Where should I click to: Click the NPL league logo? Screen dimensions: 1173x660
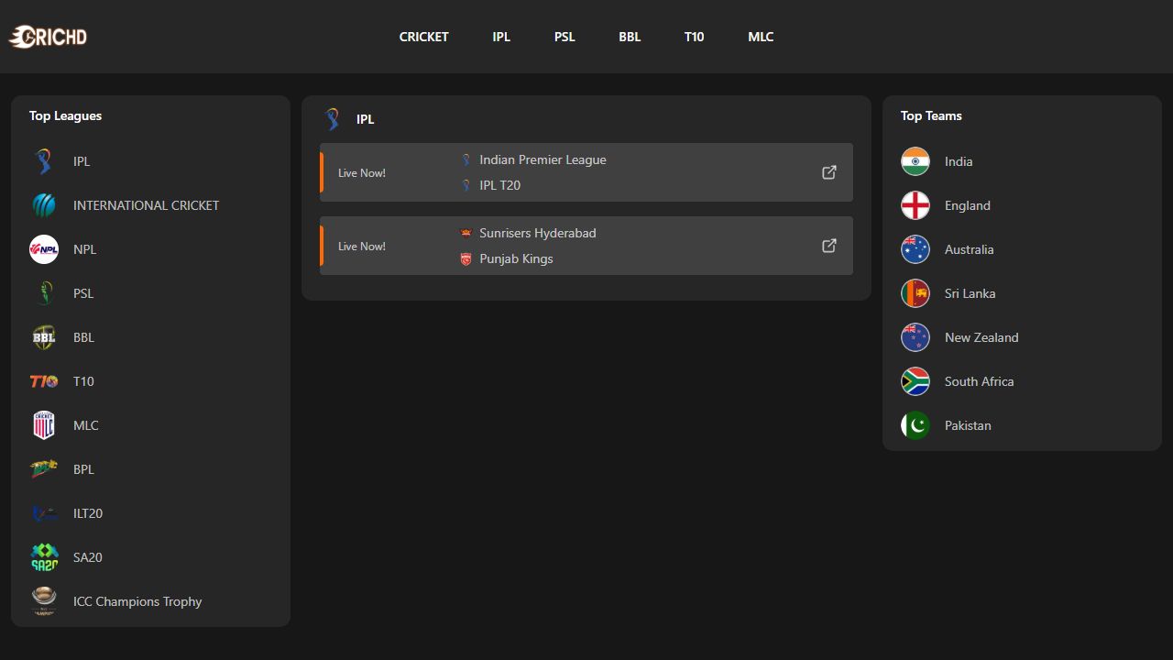click(x=44, y=249)
